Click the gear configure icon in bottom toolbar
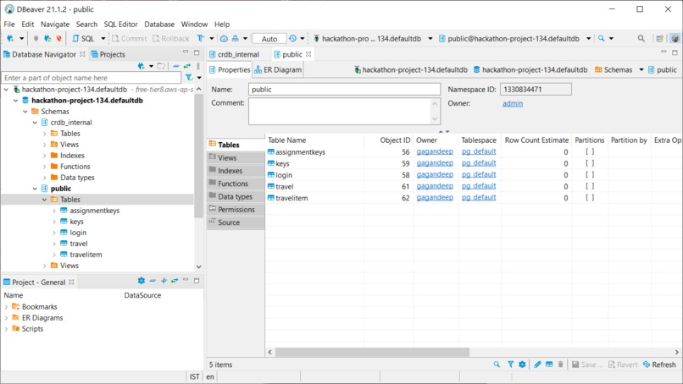The image size is (683, 384). tap(522, 365)
